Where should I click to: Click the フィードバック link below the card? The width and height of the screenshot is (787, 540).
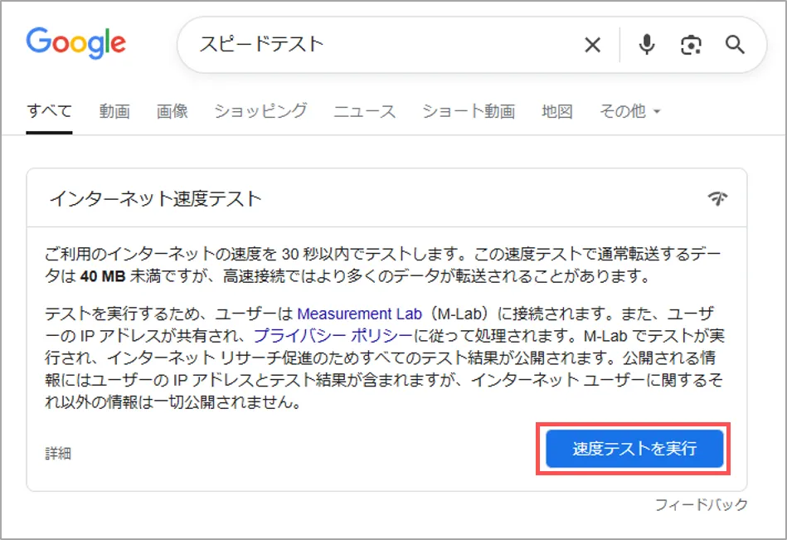point(701,504)
